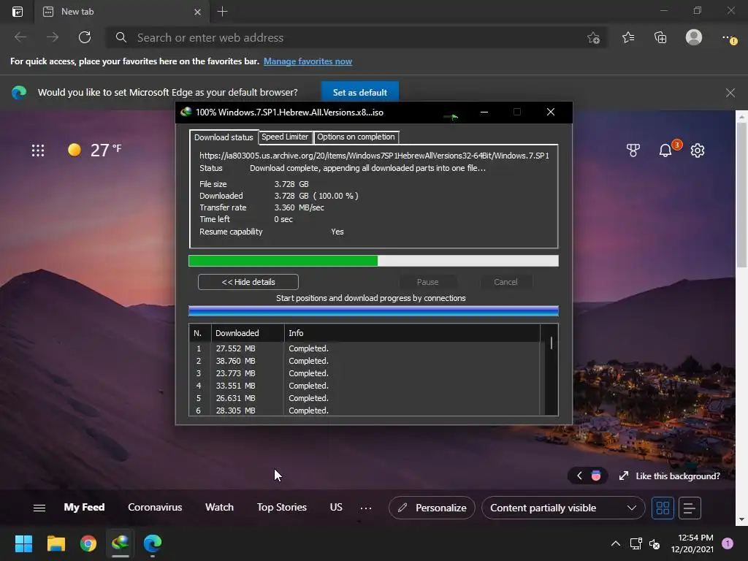This screenshot has width=748, height=561.
Task: Click the expand arrow beside Like this background
Action: (624, 476)
